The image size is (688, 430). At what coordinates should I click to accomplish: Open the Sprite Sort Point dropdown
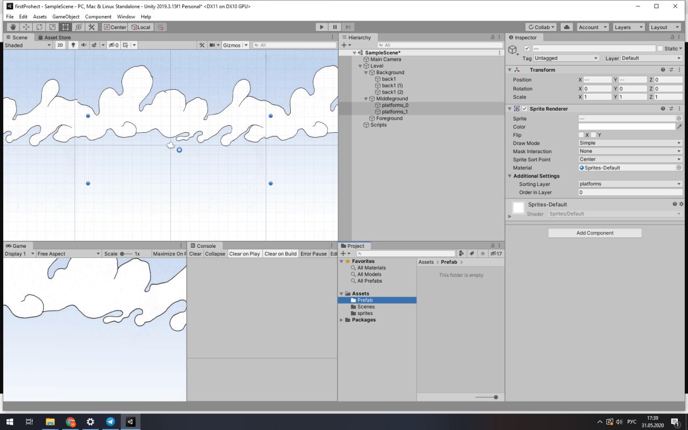[x=630, y=159]
